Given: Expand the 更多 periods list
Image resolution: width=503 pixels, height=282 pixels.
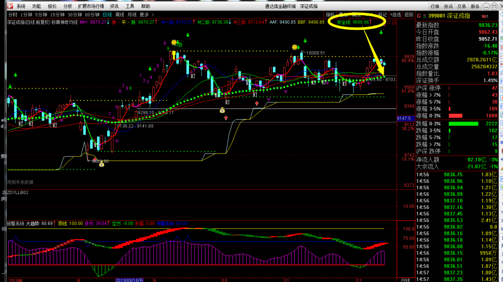Looking at the screenshot, I should click(x=147, y=14).
